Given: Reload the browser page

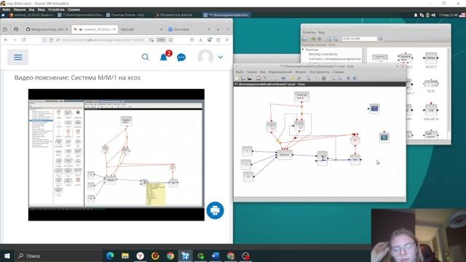Looking at the screenshot, I should pyautogui.click(x=23, y=40).
